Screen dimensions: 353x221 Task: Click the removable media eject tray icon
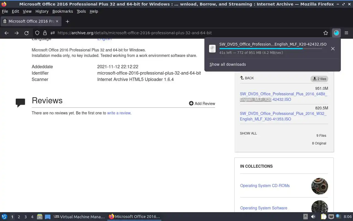tap(305, 217)
